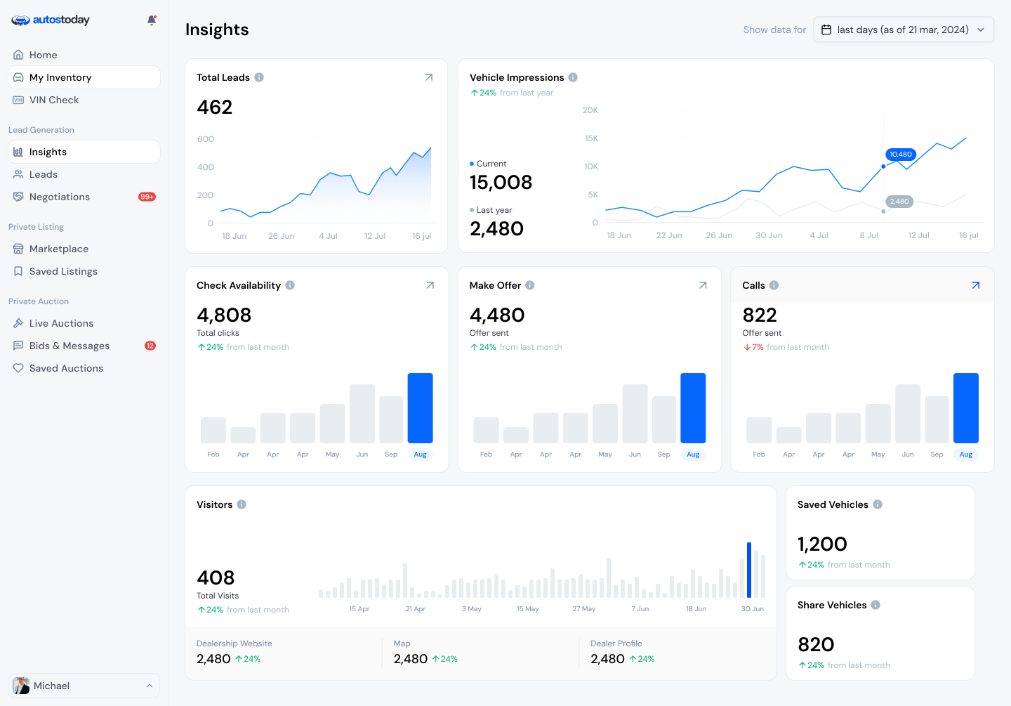Click the Current impressions value 15,008
Viewport: 1011px width, 706px height.
pos(501,183)
